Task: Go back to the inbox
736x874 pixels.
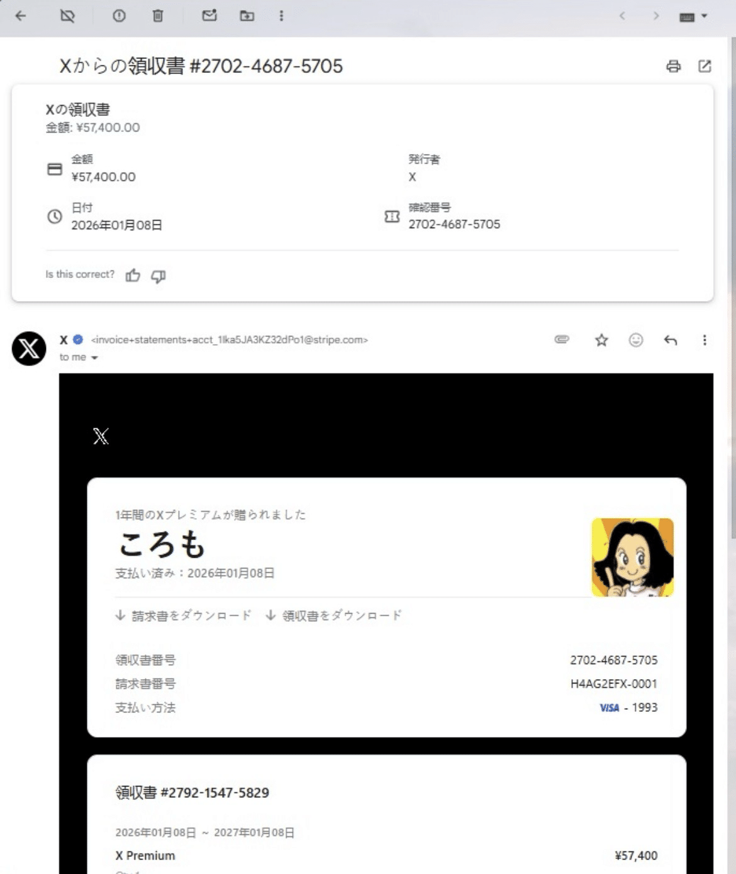Action: tap(21, 16)
